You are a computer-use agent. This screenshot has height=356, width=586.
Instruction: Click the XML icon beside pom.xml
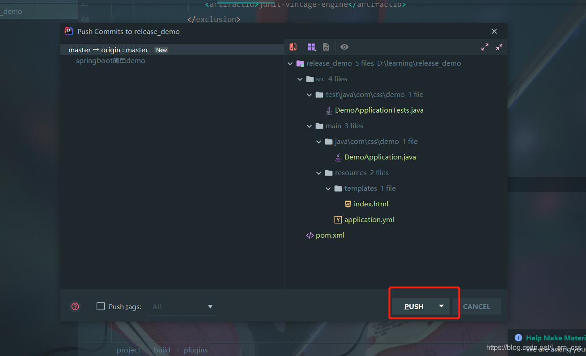tap(310, 235)
